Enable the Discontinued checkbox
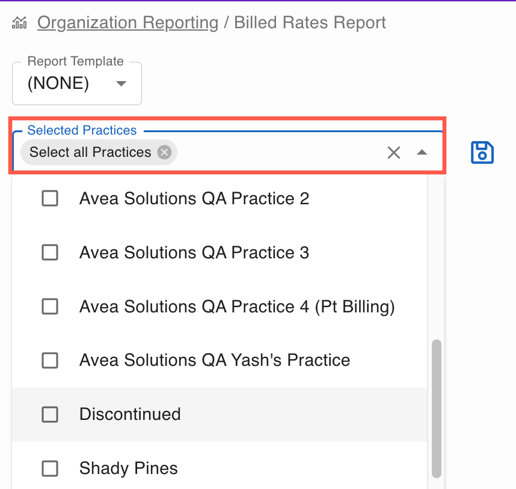The width and height of the screenshot is (516, 489). click(50, 415)
